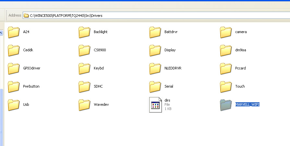Select the Keybd folder icon

(84, 68)
